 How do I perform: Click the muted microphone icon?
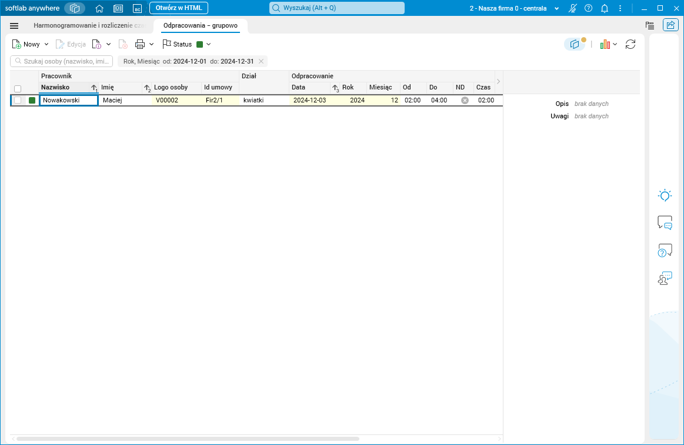pos(573,8)
